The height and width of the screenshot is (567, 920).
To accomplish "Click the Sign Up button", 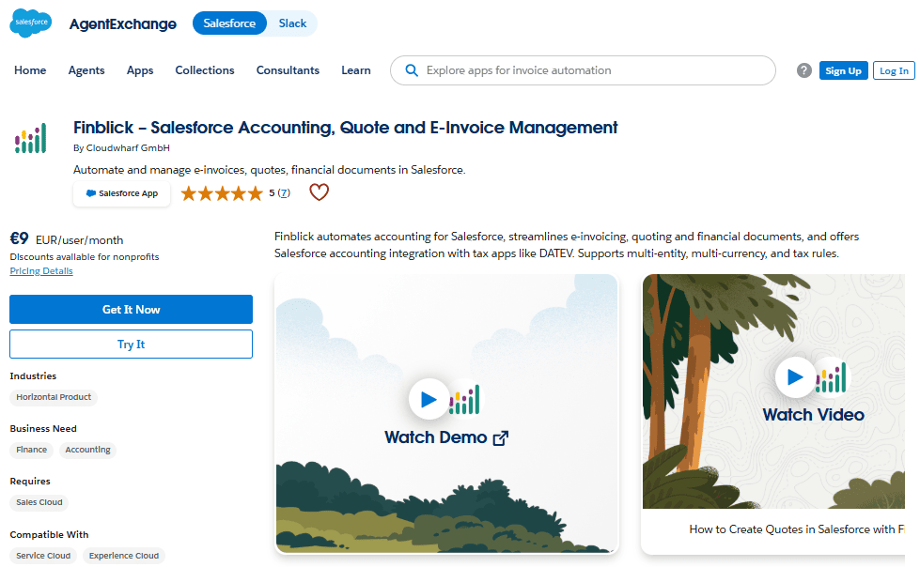I will pyautogui.click(x=843, y=70).
